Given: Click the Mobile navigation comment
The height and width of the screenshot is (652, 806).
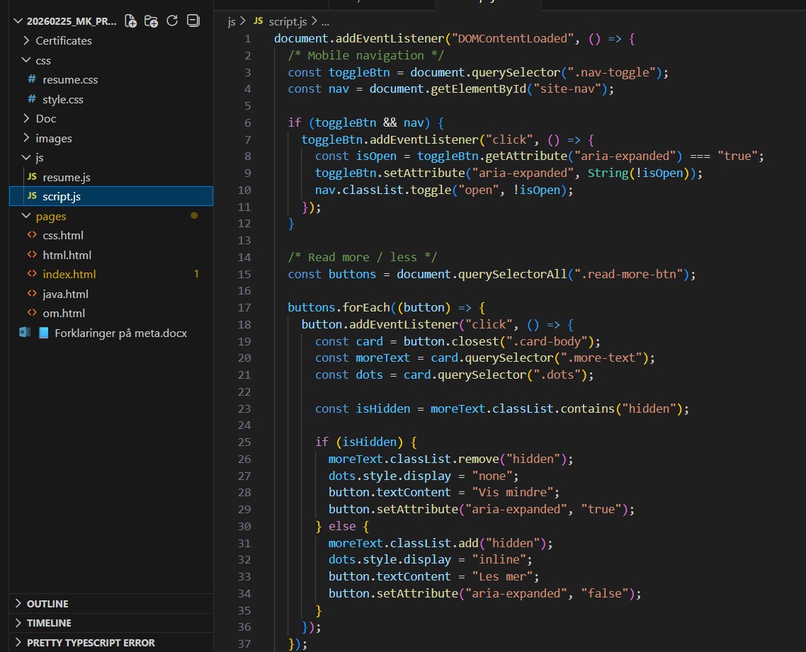Looking at the screenshot, I should coord(365,55).
